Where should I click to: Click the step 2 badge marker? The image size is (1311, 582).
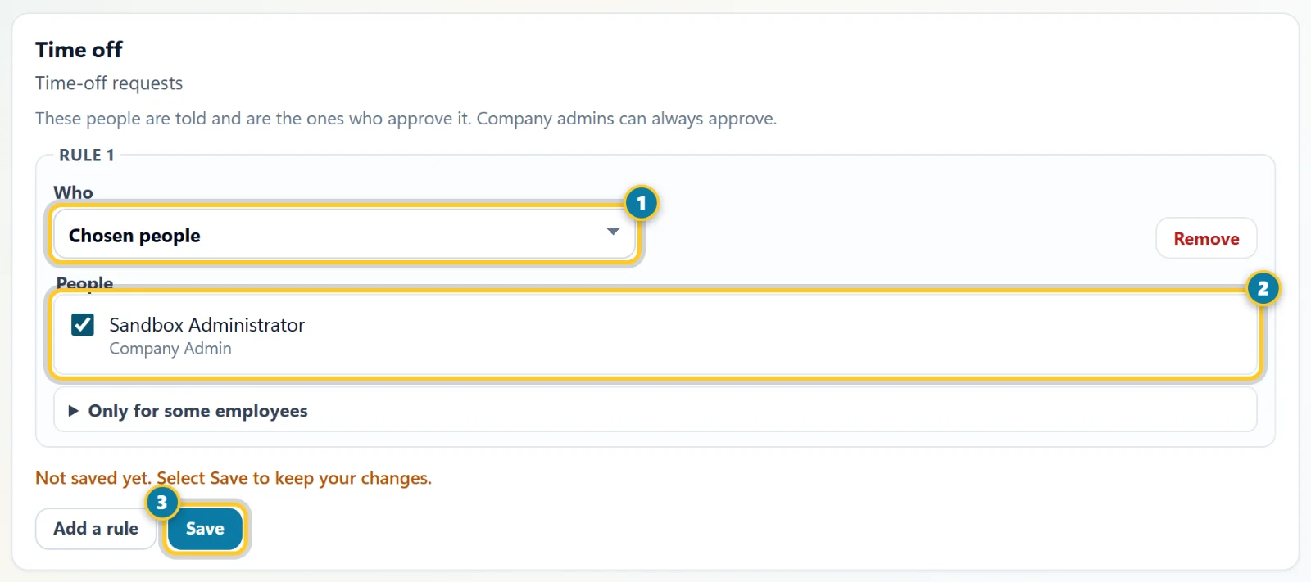tap(1263, 288)
